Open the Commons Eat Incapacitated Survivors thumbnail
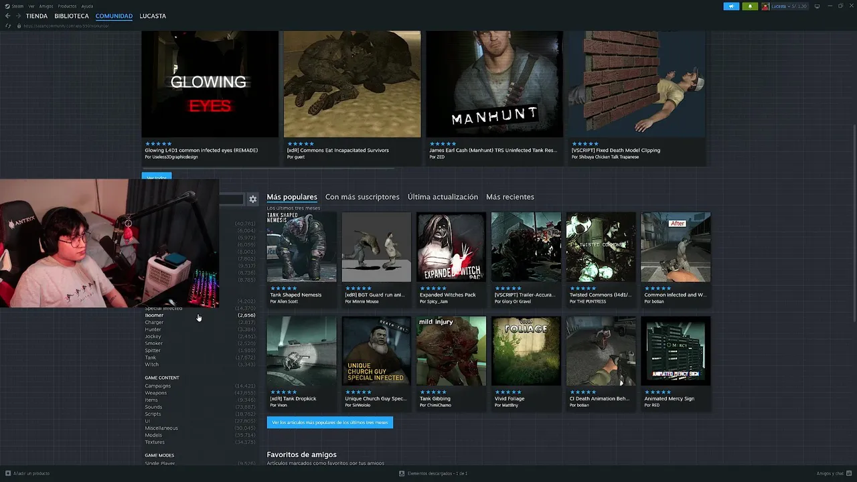Viewport: 857px width, 482px height. pyautogui.click(x=352, y=84)
